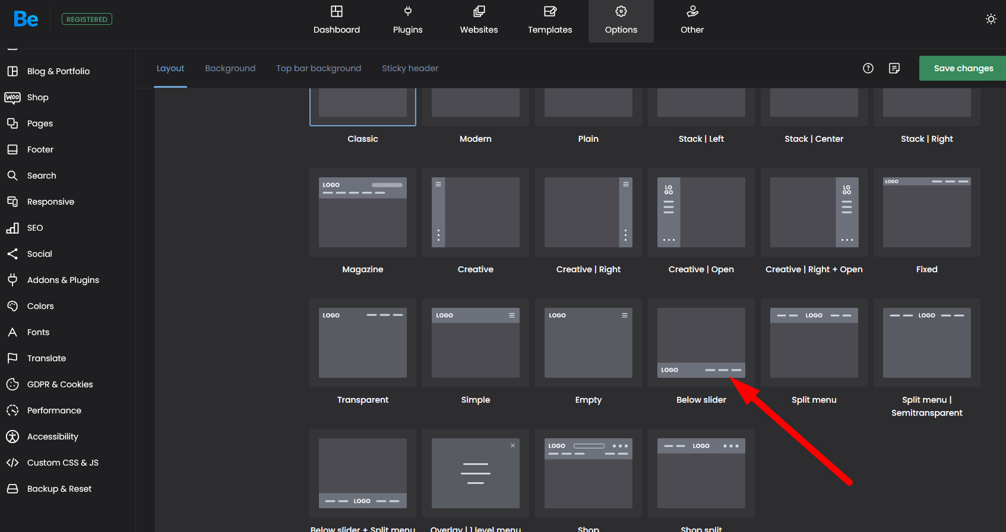Select the Options section

pyautogui.click(x=621, y=21)
